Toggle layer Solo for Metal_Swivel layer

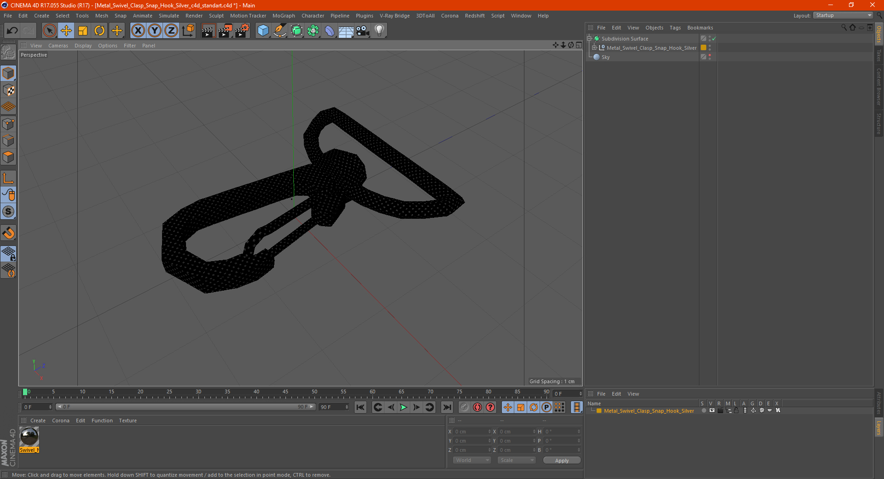tap(704, 411)
